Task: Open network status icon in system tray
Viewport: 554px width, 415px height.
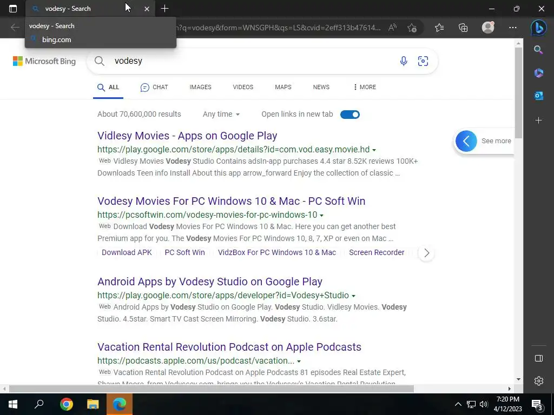Action: tap(471, 404)
